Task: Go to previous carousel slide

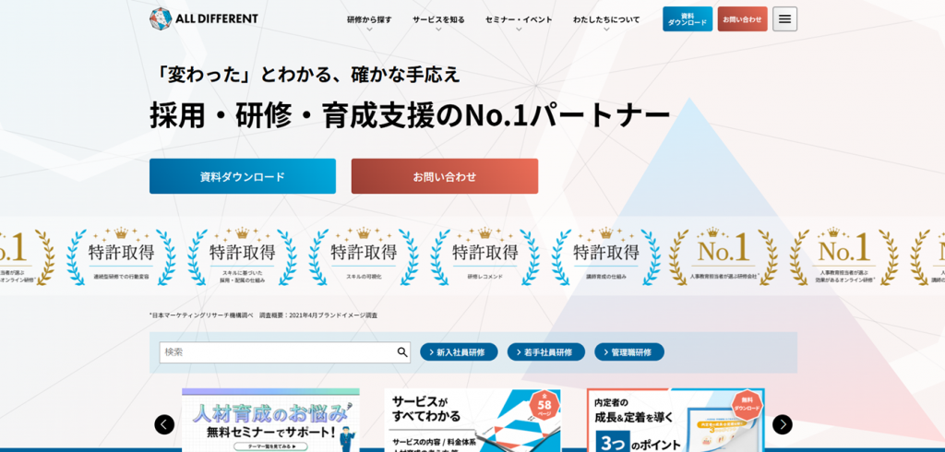Action: point(164,424)
